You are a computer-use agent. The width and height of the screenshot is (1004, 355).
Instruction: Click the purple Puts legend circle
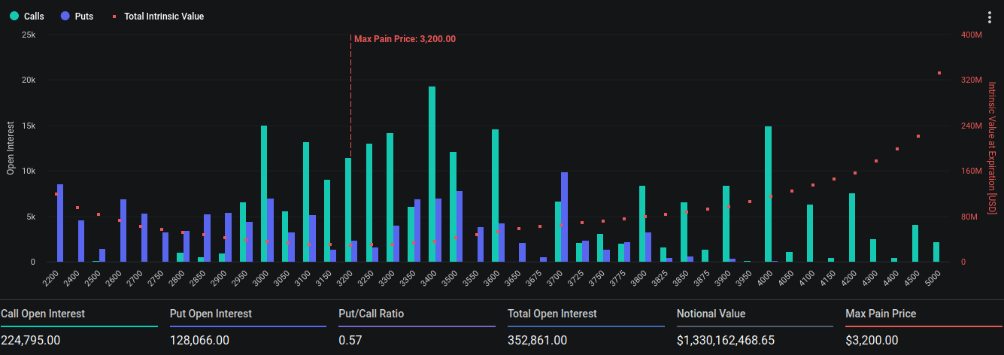coord(65,16)
